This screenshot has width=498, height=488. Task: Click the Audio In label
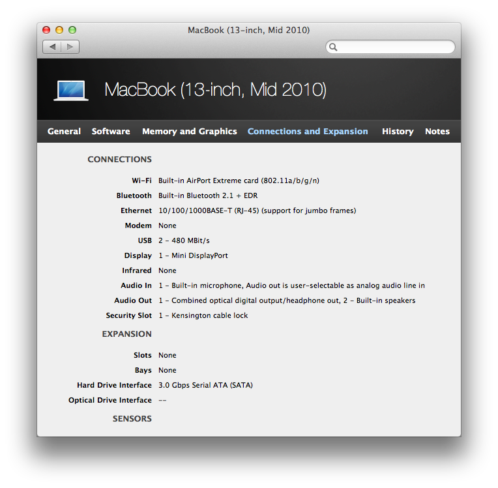pyautogui.click(x=136, y=285)
